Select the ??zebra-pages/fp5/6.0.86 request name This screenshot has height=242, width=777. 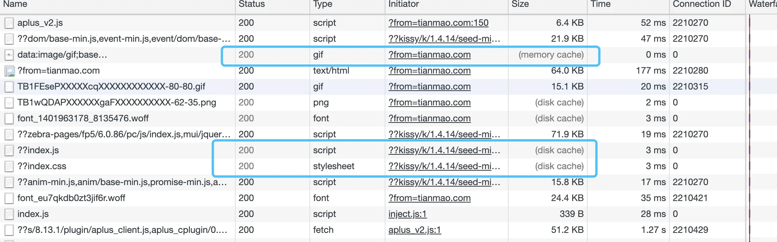tap(124, 134)
